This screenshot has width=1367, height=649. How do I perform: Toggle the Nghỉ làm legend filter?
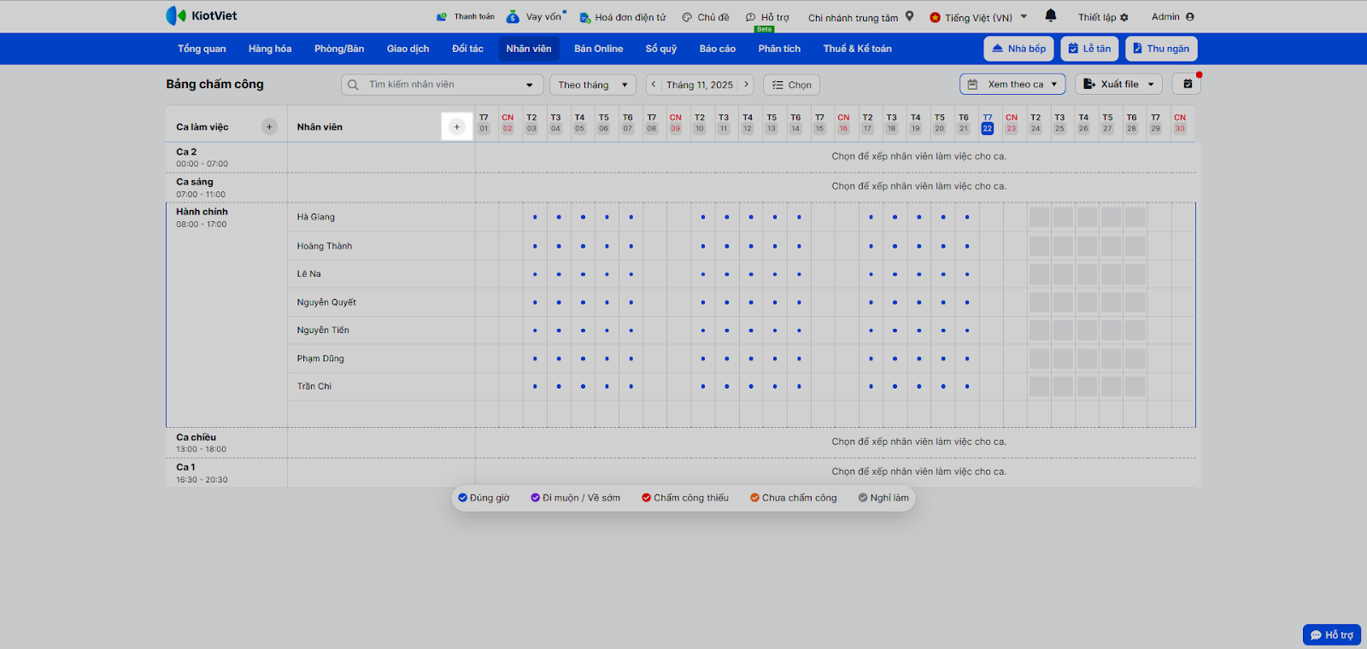(x=883, y=498)
